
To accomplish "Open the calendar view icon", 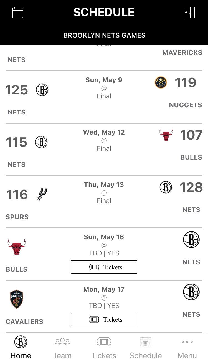I will tap(18, 13).
